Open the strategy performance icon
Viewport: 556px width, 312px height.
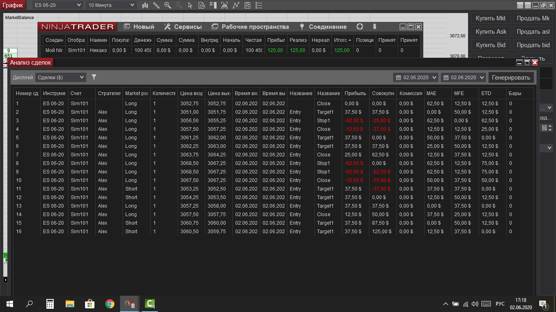247,5
